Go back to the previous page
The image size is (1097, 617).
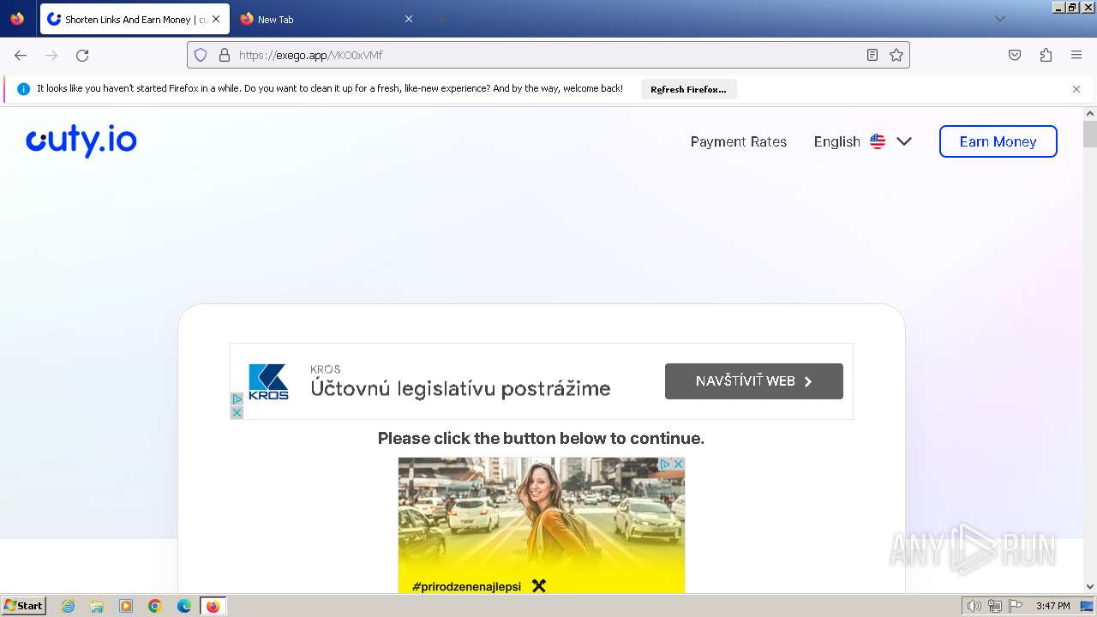pos(21,55)
